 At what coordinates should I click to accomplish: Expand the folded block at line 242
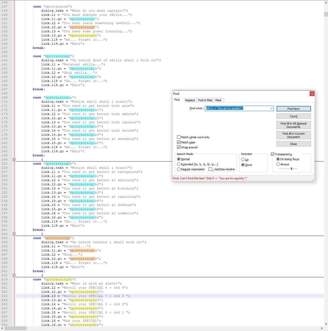pos(14,234)
